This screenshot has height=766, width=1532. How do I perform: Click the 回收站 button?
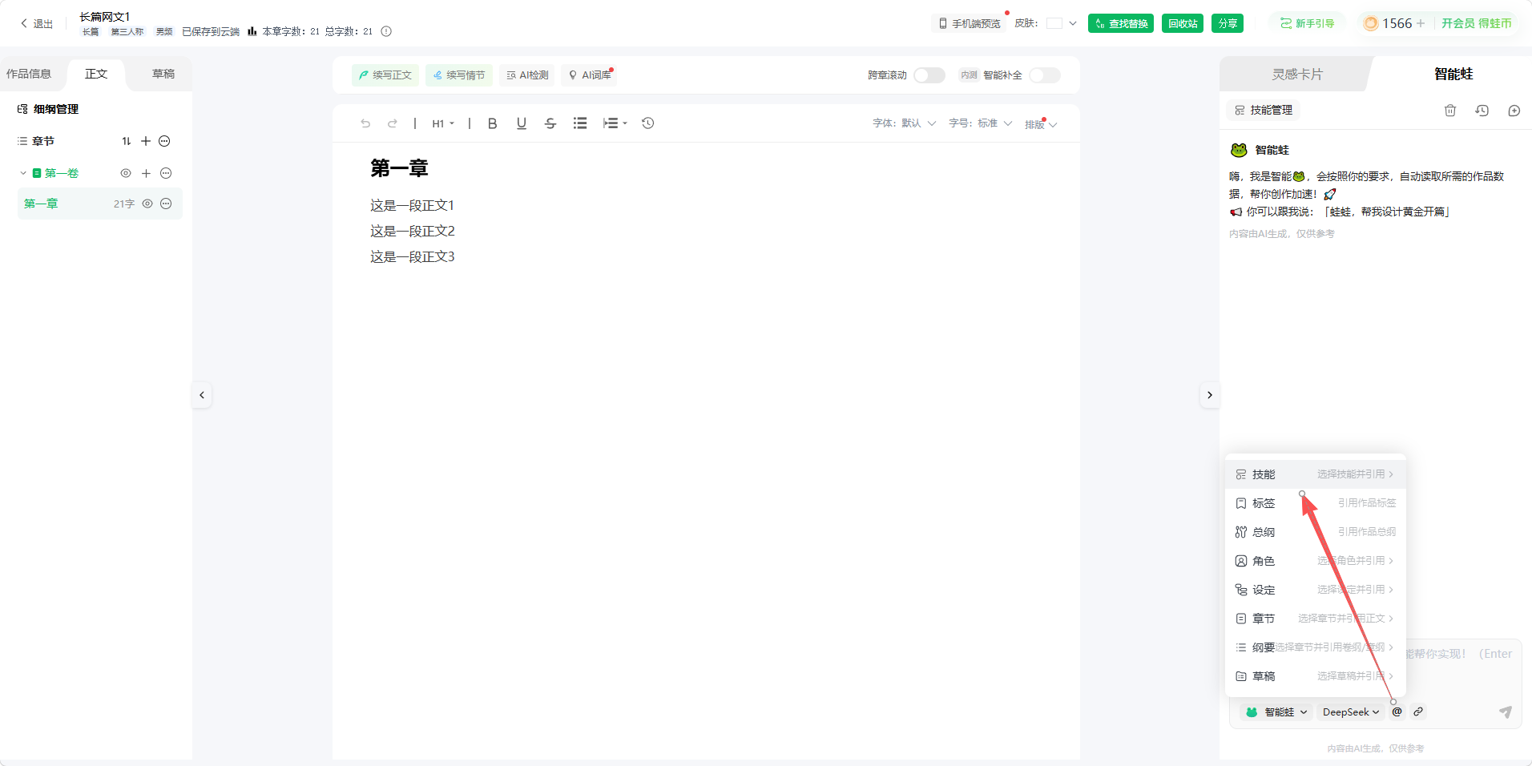tap(1183, 23)
